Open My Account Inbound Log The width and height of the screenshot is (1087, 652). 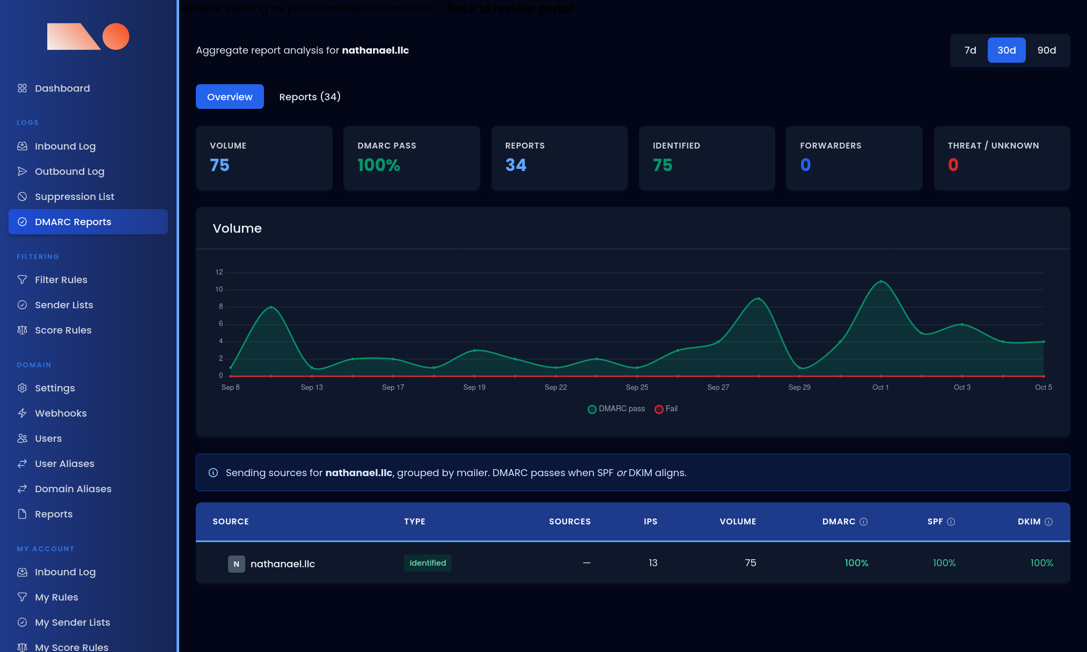point(88,572)
